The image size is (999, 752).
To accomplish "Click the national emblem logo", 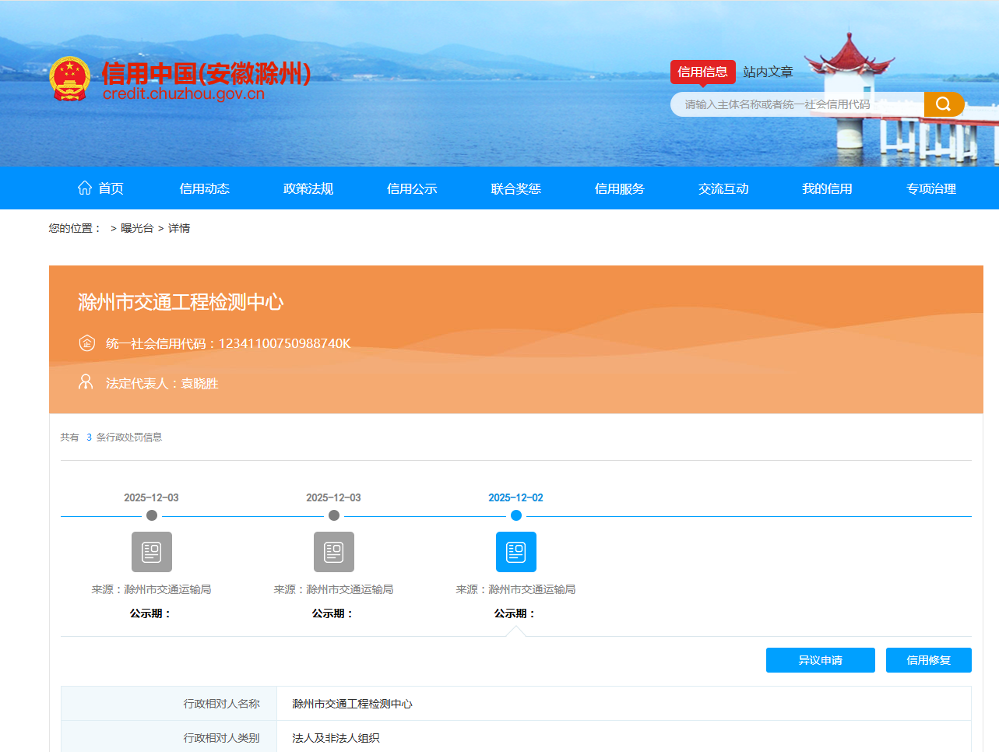I will tap(70, 79).
